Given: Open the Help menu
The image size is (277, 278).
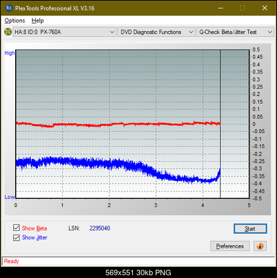Looking at the screenshot, I should tap(38, 21).
